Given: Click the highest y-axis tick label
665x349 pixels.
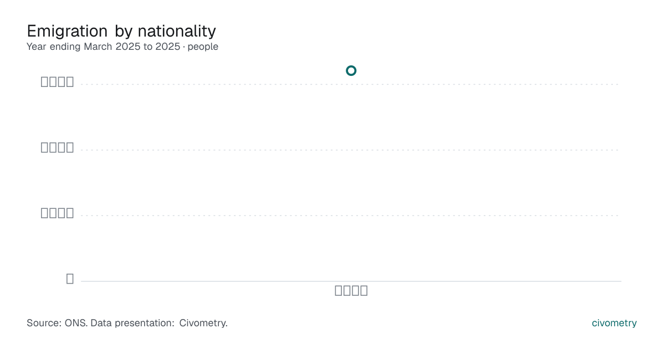Looking at the screenshot, I should [x=58, y=82].
